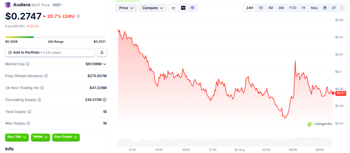Screen dimensions: 350x153
Task: Click the $91.109M market cap value
Action: pyautogui.click(x=93, y=64)
